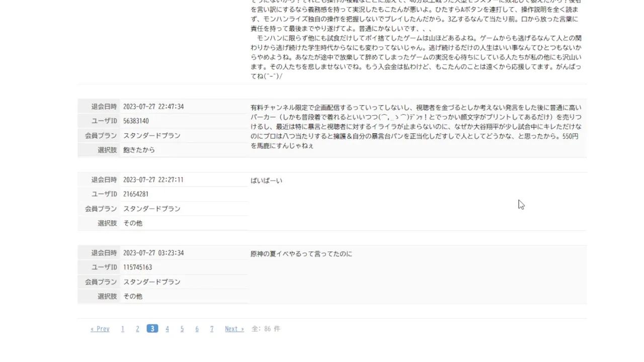Click the date 2023-07-27 22:27:11
This screenshot has height=362, width=644.
tap(153, 179)
